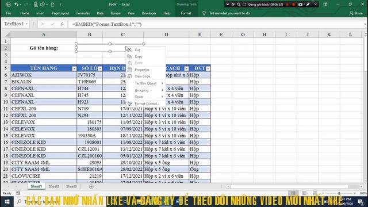
Task: Click the Undo arrow icon
Action: 16,5
